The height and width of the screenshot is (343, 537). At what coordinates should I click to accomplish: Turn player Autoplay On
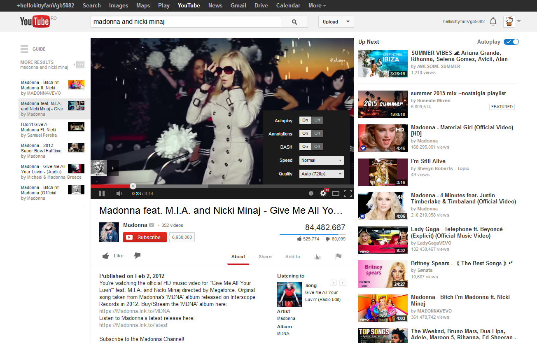coord(305,120)
